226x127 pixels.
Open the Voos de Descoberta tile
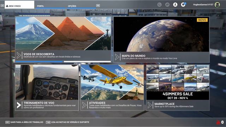tap(63, 40)
